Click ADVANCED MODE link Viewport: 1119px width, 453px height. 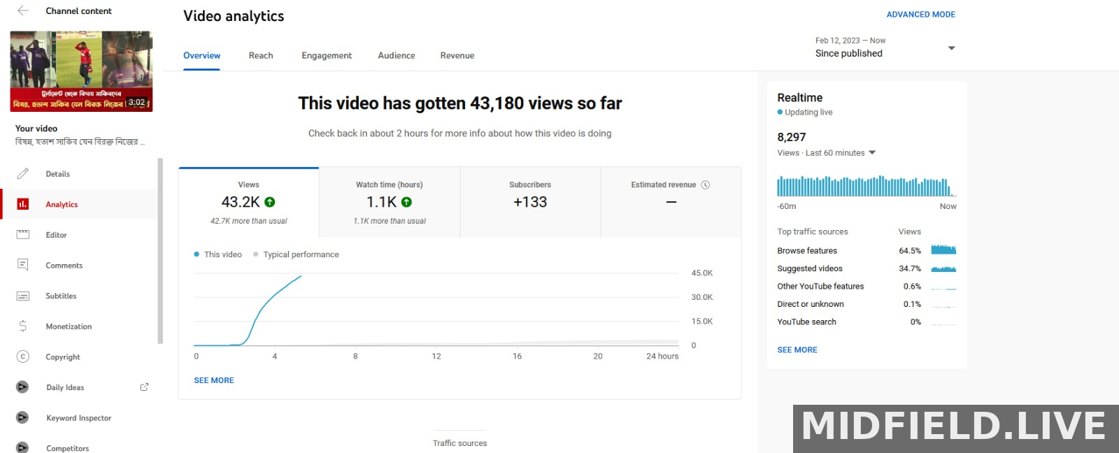coord(920,14)
